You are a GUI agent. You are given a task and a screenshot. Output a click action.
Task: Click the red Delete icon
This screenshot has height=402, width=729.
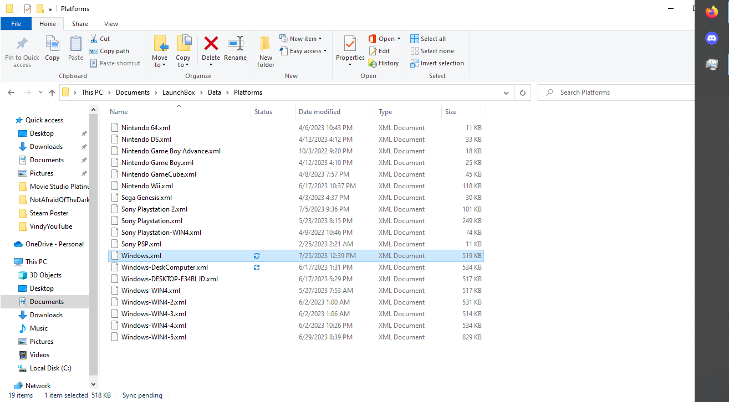coord(211,43)
